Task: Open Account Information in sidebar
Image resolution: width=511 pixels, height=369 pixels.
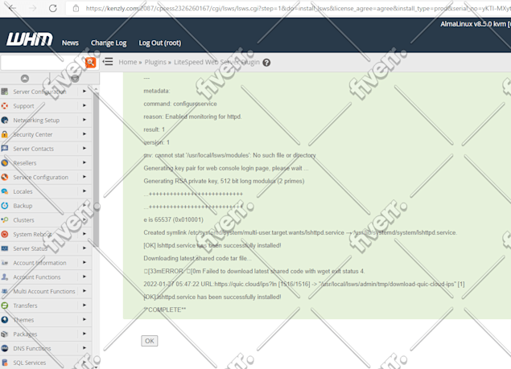Action: pyautogui.click(x=39, y=263)
